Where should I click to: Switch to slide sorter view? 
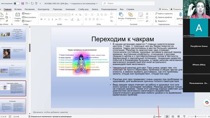[x=173, y=117]
